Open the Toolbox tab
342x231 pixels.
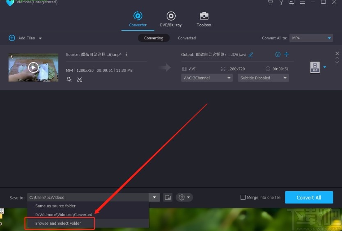click(204, 19)
